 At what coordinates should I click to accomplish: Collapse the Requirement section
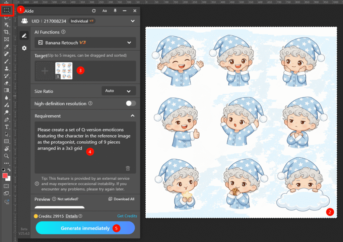[133, 116]
